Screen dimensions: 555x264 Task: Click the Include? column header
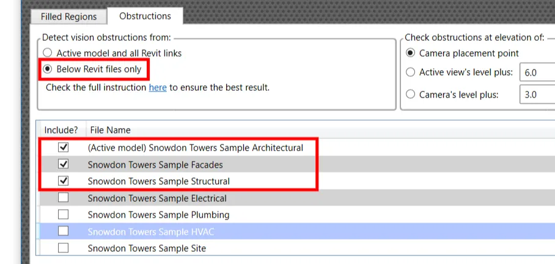pos(61,130)
